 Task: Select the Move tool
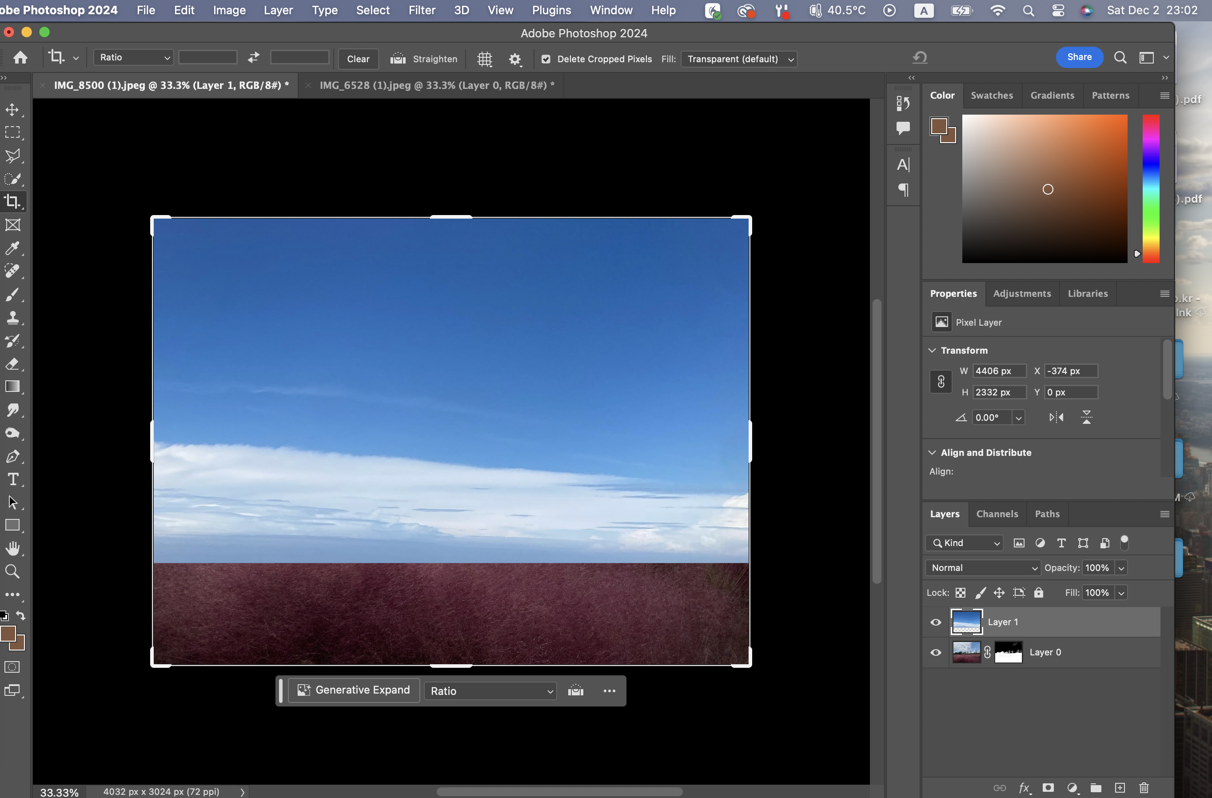click(x=12, y=109)
